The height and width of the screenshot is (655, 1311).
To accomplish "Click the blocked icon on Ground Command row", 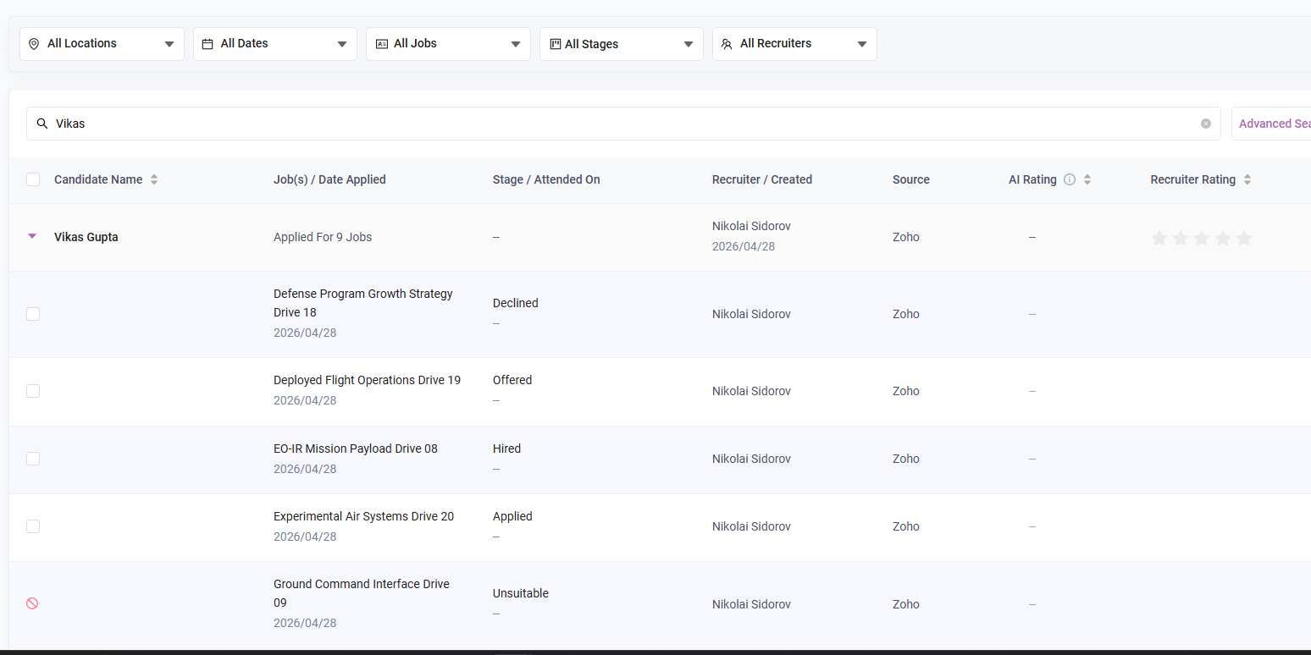I will pyautogui.click(x=32, y=603).
